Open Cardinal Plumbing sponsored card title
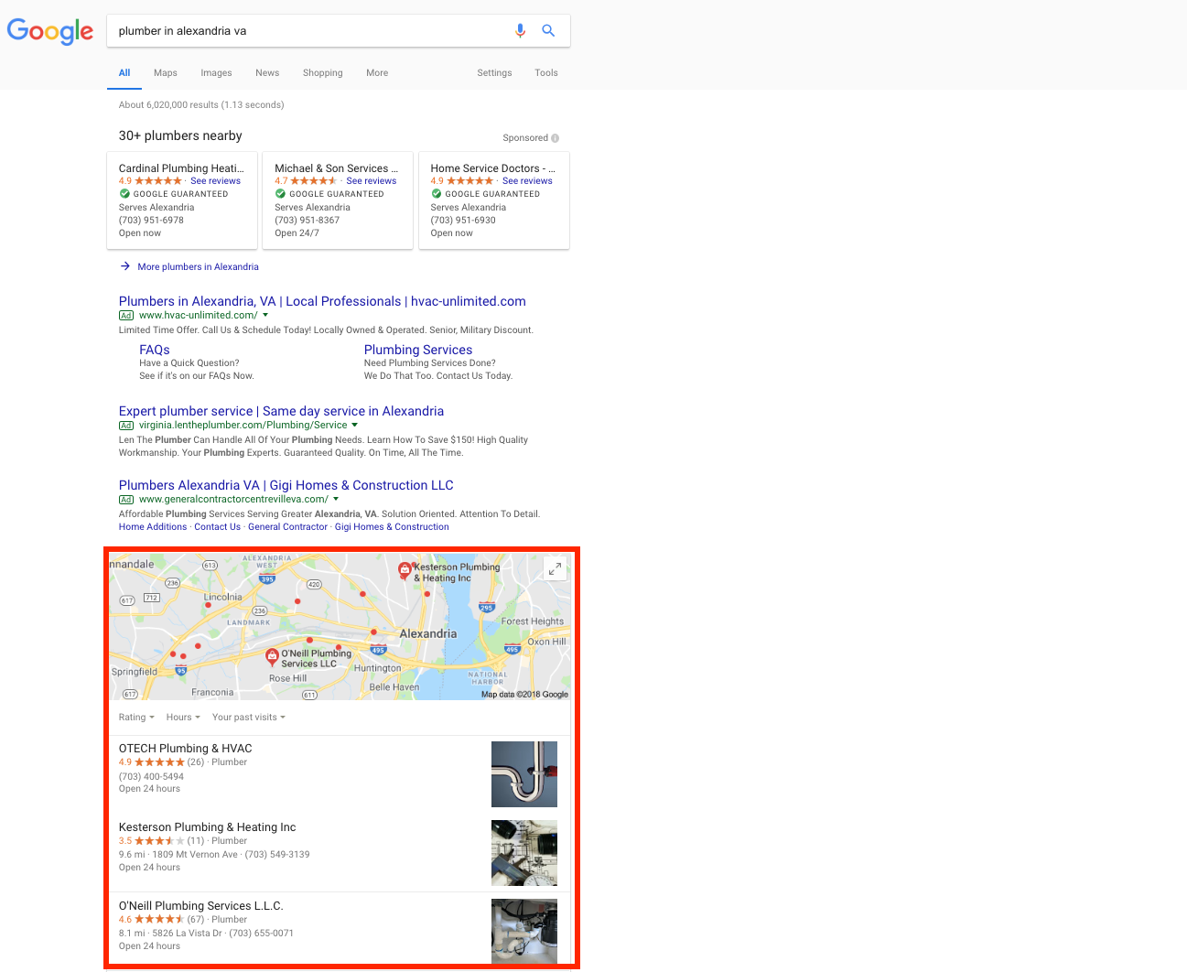This screenshot has height=972, width=1187. (181, 168)
